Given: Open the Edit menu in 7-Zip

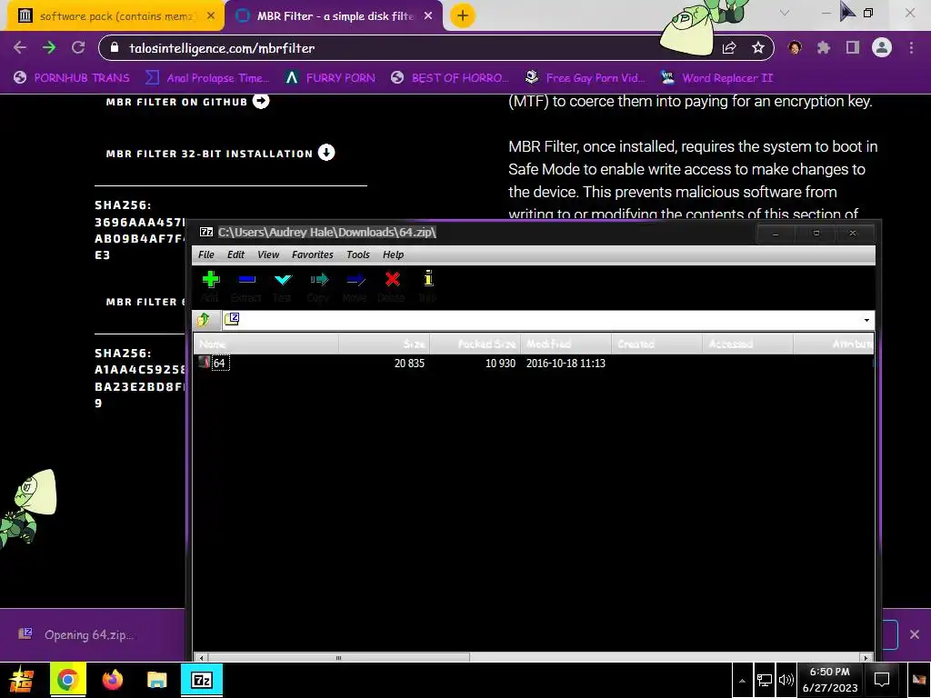Looking at the screenshot, I should pos(235,254).
